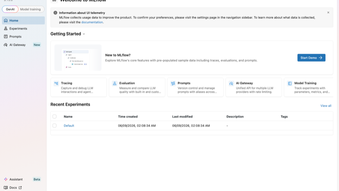Click the New badge beside AI Gateway
Viewport: 339px width, 191px height.
(37, 45)
